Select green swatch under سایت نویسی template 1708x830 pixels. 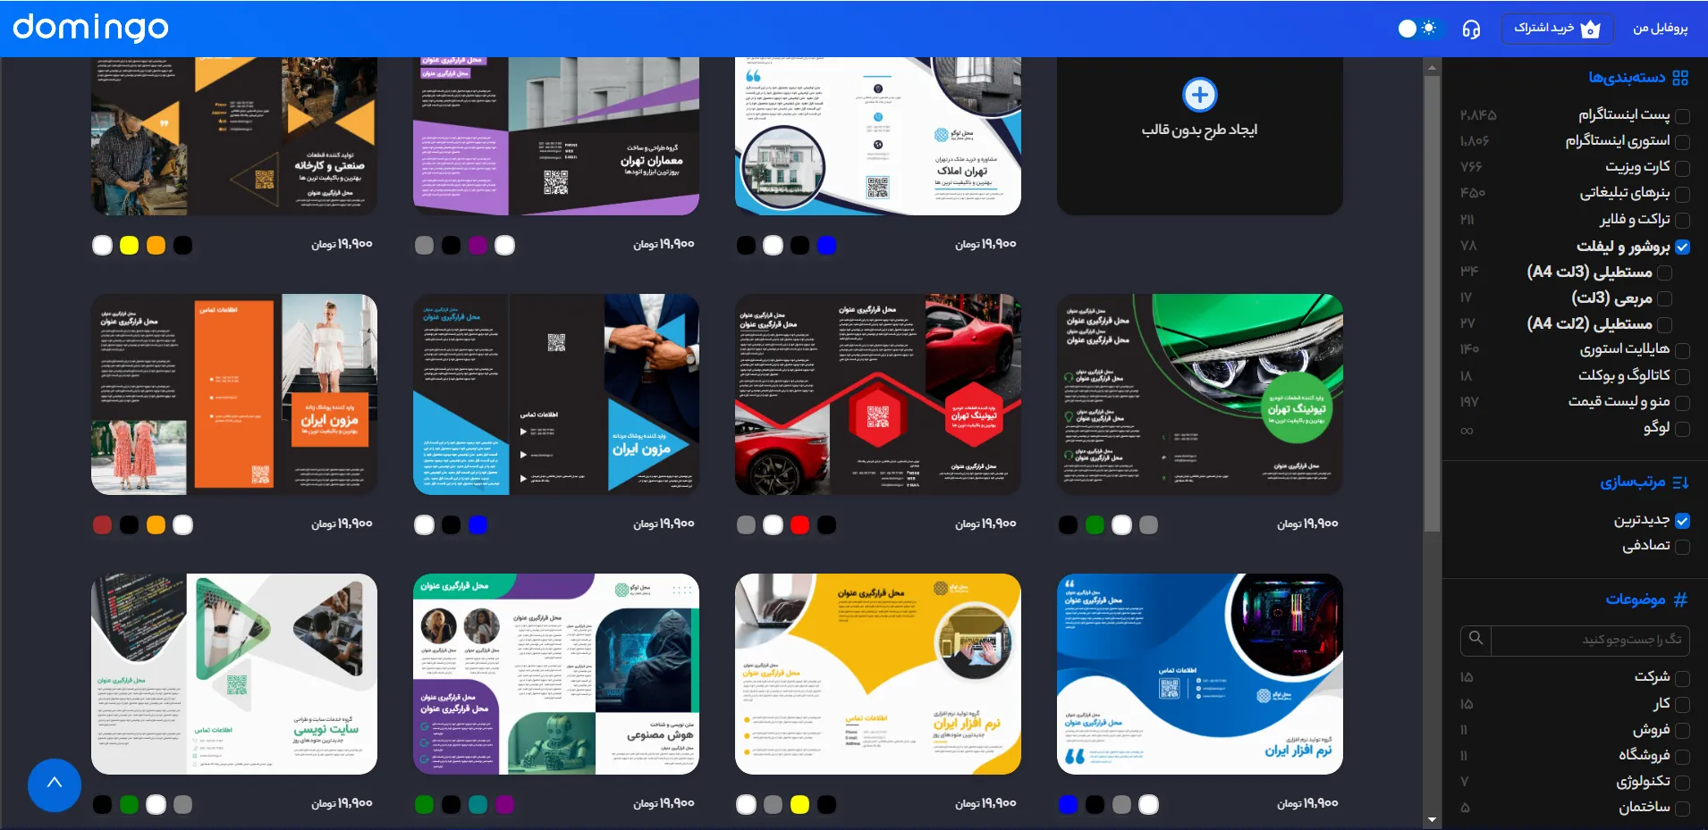click(x=130, y=805)
